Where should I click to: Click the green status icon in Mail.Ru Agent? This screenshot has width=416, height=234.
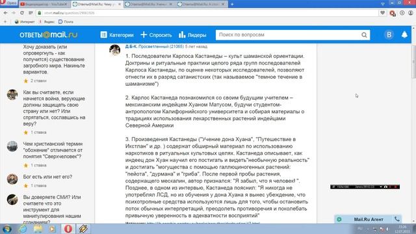339,220
